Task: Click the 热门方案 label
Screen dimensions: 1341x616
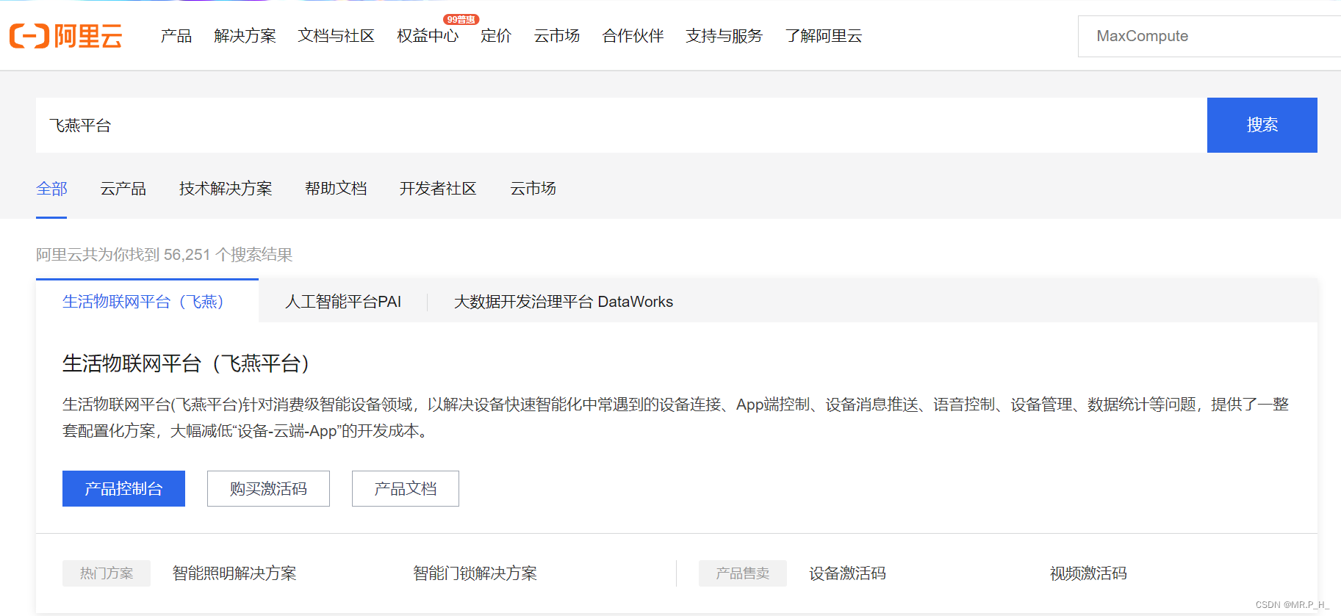Action: (x=107, y=573)
